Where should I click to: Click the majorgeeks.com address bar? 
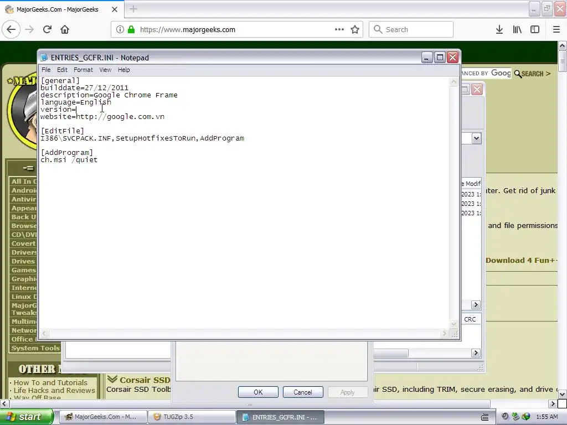(x=237, y=30)
